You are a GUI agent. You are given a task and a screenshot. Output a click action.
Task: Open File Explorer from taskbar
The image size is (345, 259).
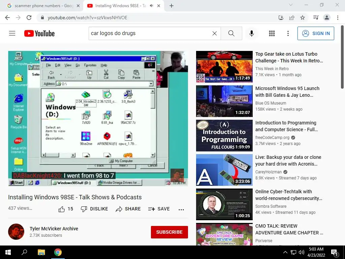[41, 252]
